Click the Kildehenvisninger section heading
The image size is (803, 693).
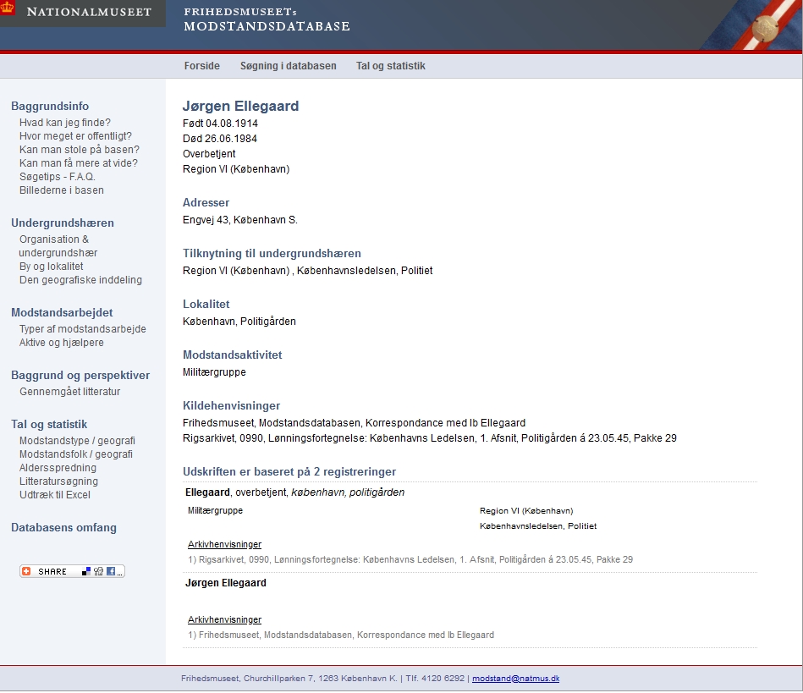click(232, 405)
